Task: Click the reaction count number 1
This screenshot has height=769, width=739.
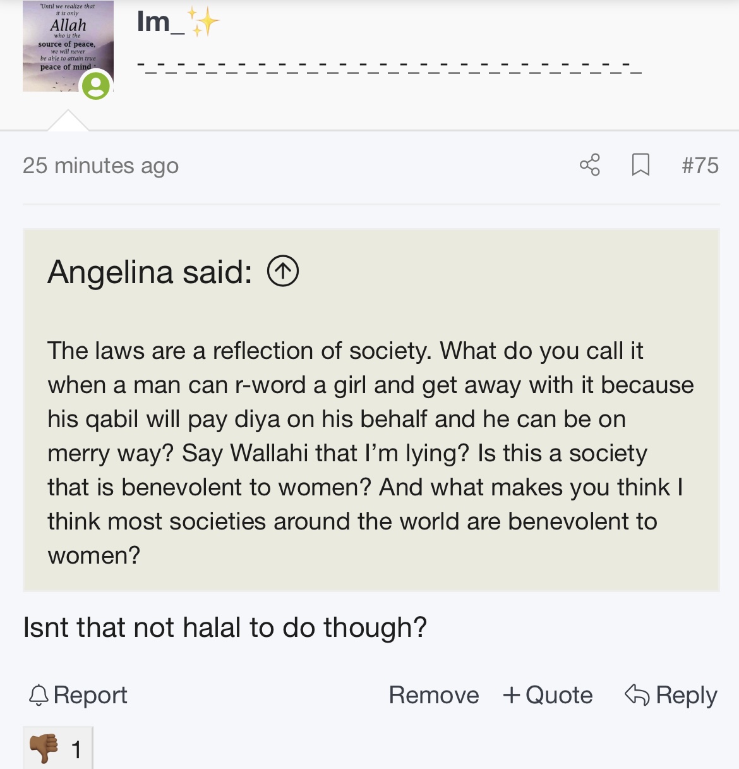Action: click(x=76, y=749)
